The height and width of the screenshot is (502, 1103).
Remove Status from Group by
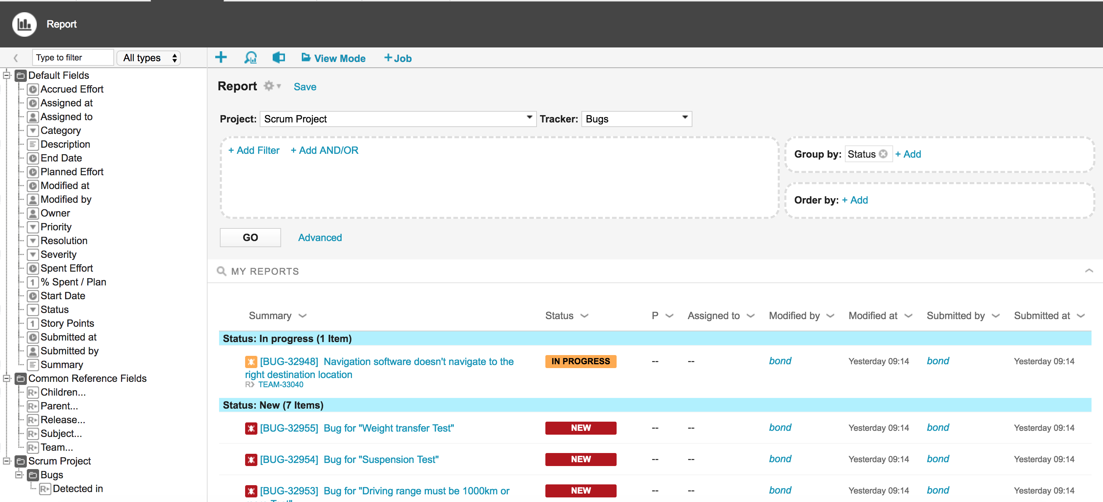(x=883, y=154)
